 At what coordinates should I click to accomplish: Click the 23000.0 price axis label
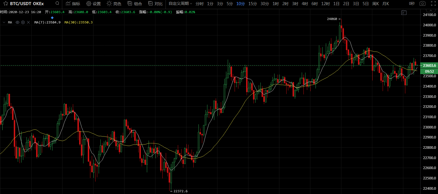429,127
